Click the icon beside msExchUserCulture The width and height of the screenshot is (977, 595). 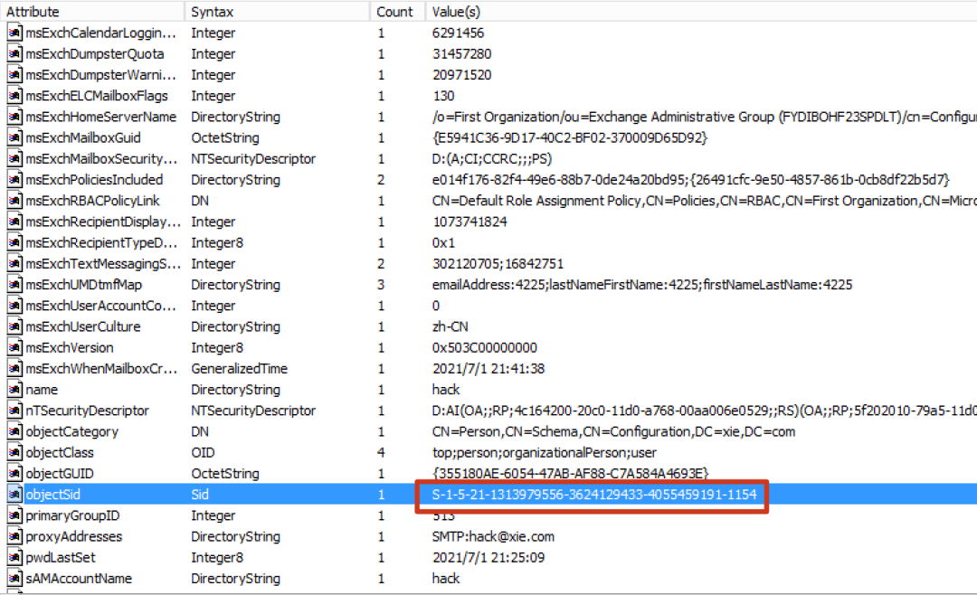pyautogui.click(x=14, y=326)
